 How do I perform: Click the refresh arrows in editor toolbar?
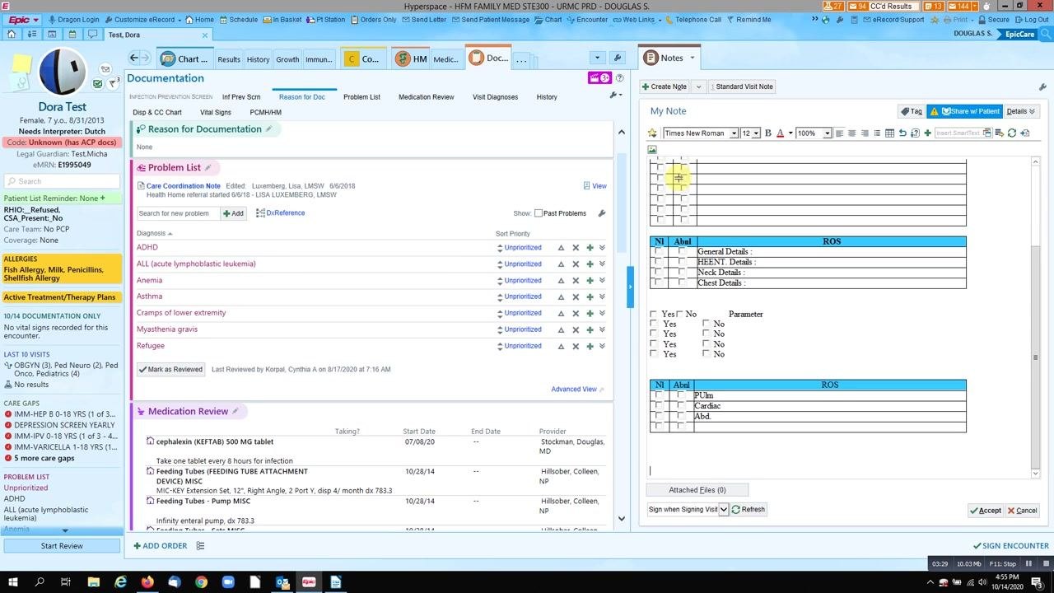click(x=1012, y=133)
